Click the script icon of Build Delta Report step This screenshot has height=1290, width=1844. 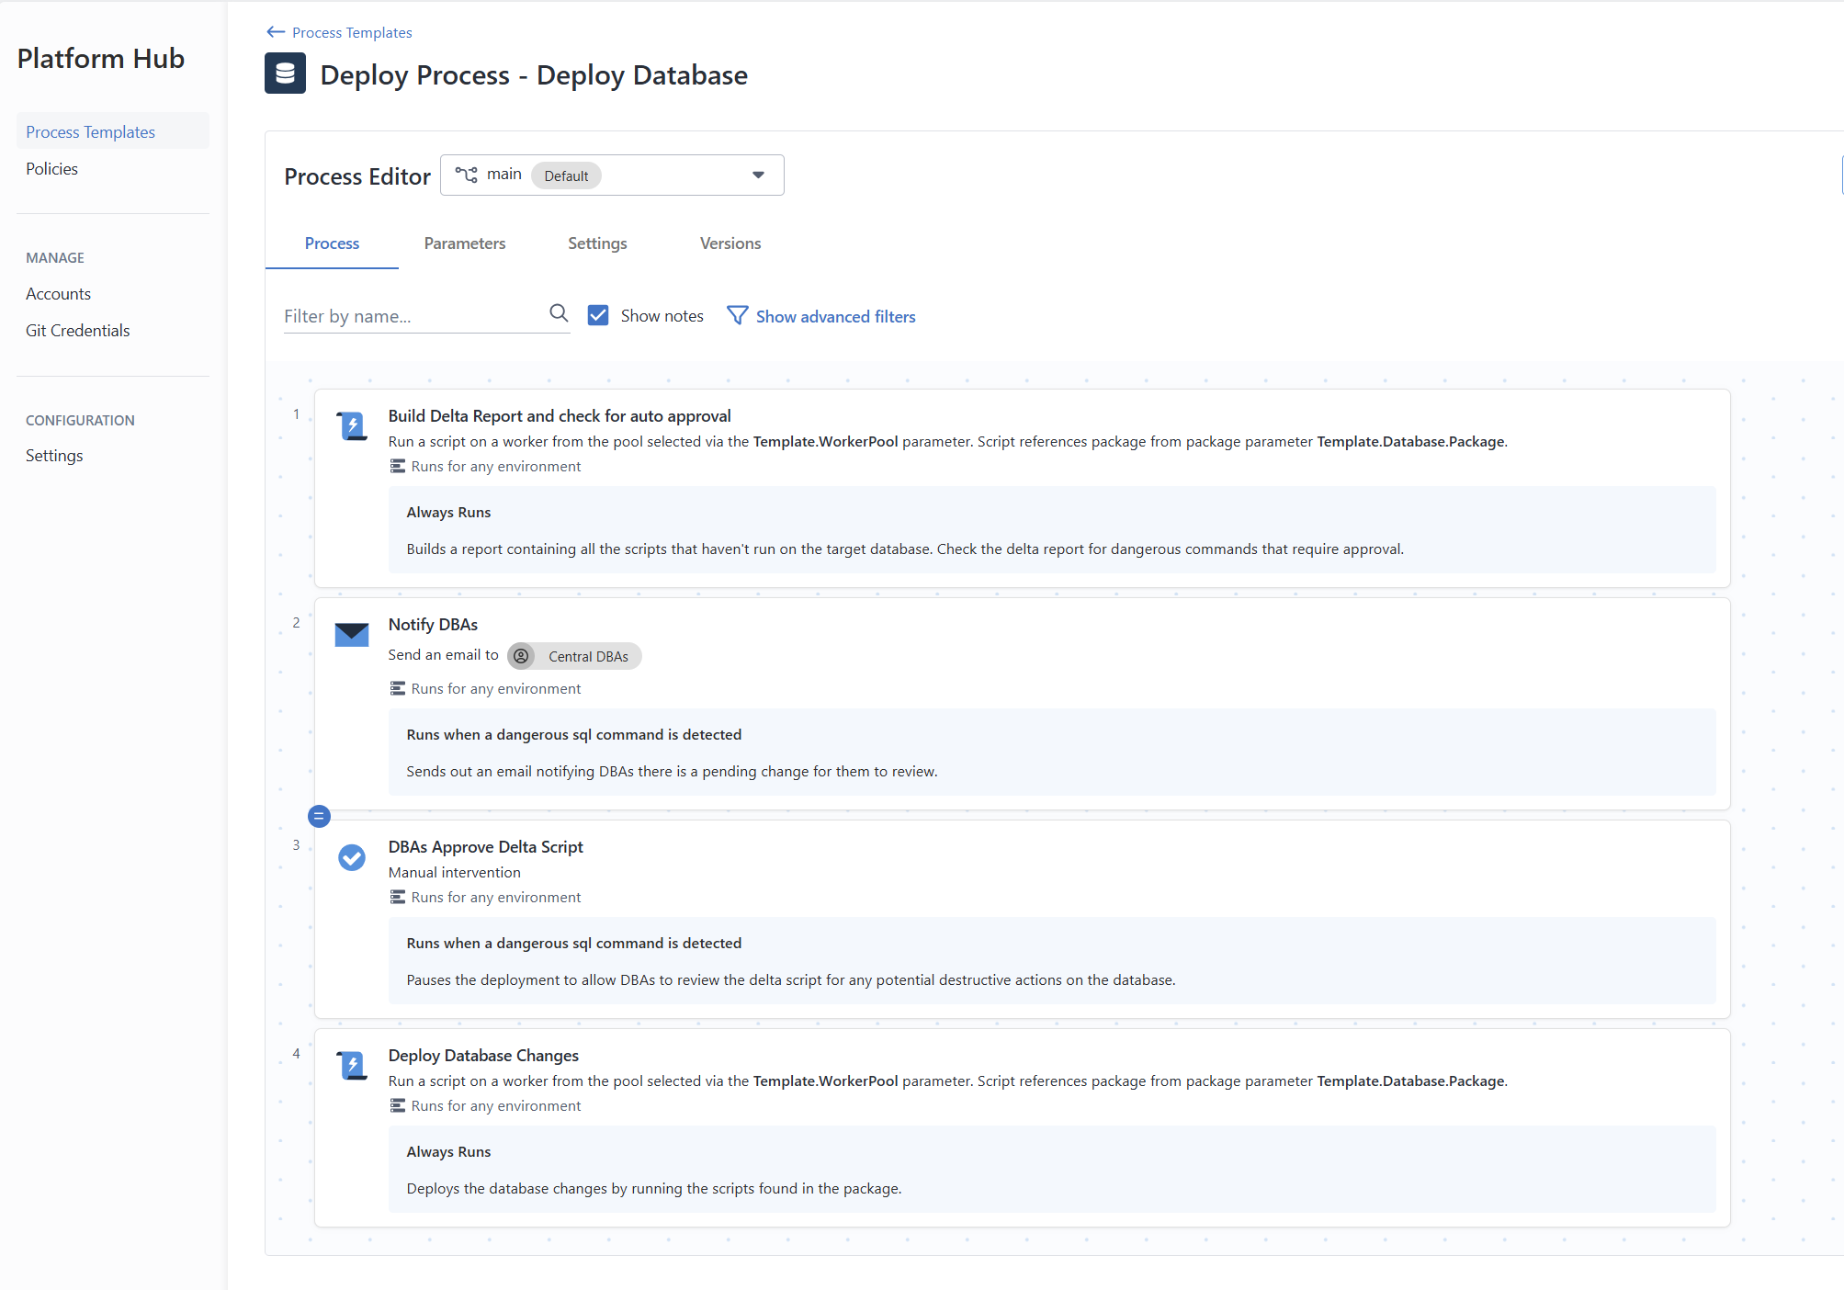coord(352,426)
